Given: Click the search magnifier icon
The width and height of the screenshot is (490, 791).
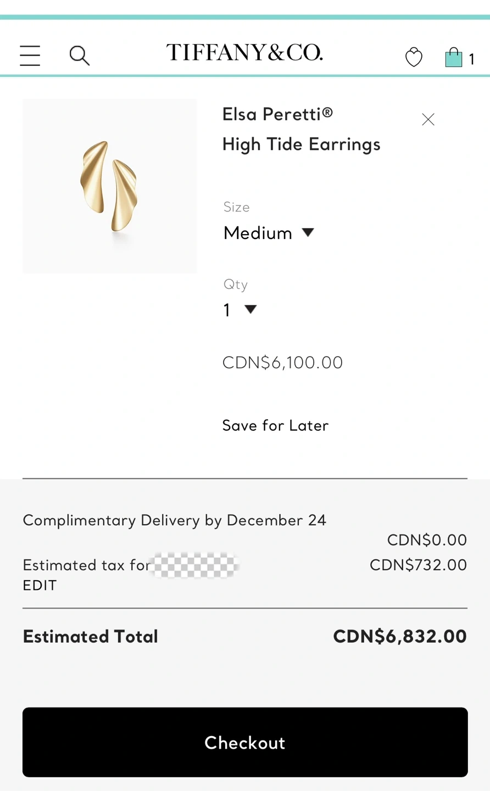Looking at the screenshot, I should 79,55.
